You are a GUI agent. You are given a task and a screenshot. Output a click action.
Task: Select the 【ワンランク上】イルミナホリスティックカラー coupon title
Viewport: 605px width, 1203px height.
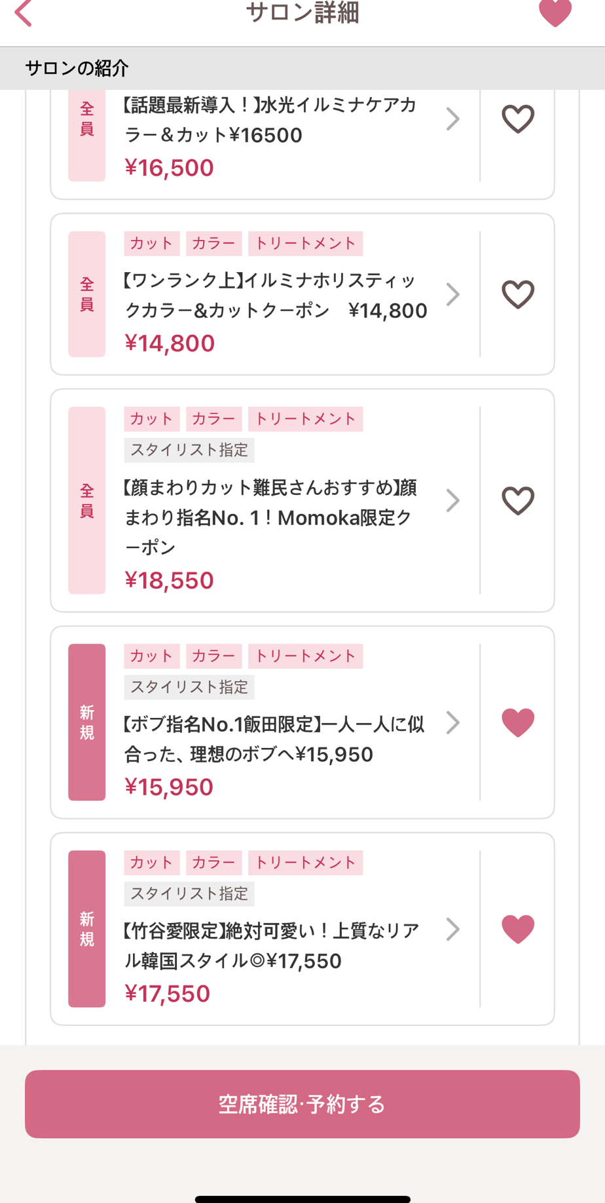click(x=275, y=296)
